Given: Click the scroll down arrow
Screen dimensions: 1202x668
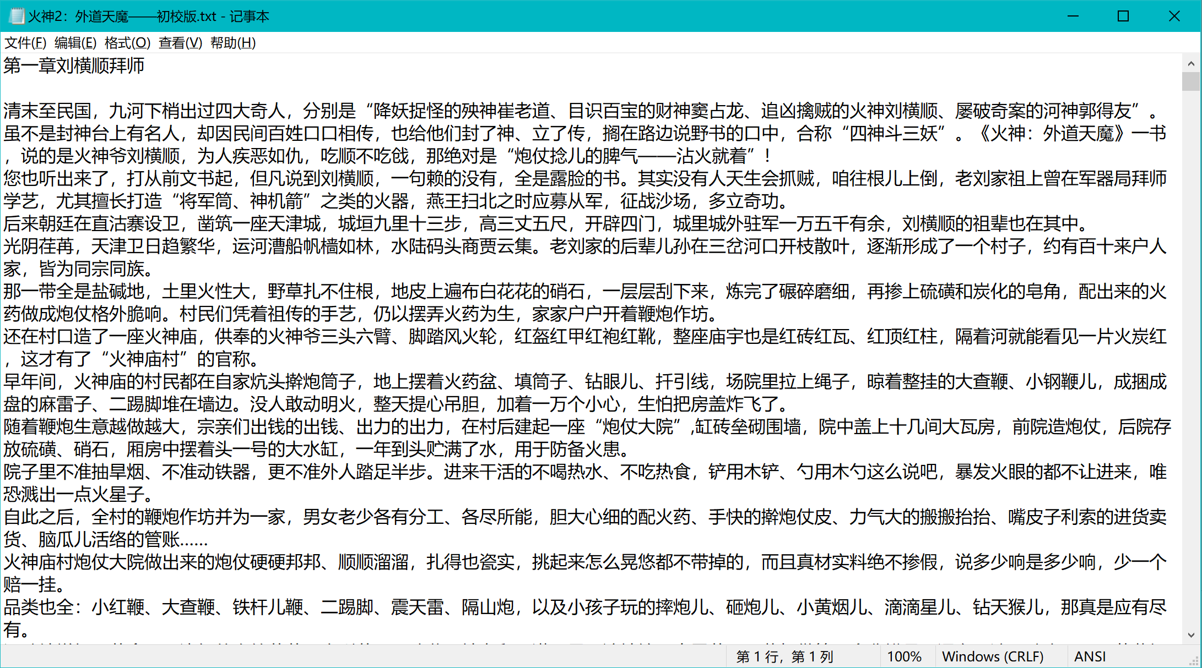Looking at the screenshot, I should click(1191, 634).
